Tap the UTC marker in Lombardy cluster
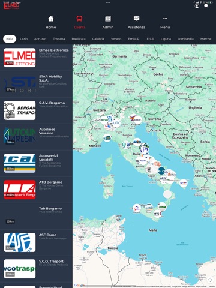 [x=116, y=123]
